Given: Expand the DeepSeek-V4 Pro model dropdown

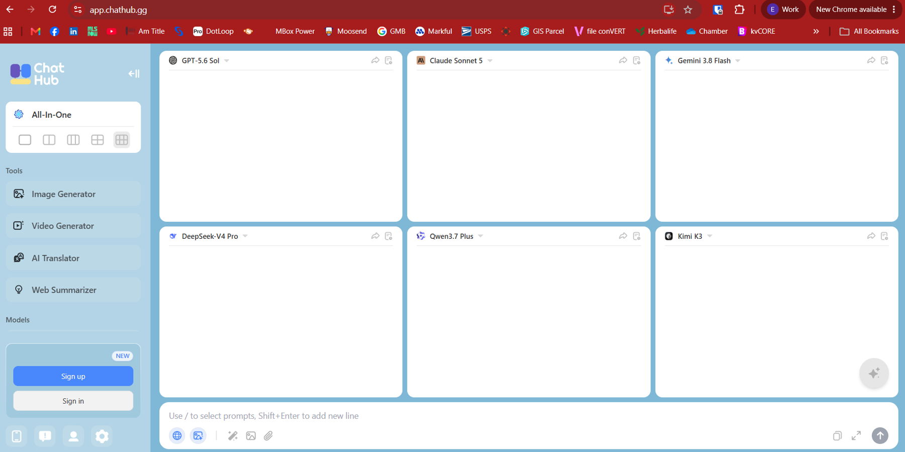Looking at the screenshot, I should [x=245, y=236].
